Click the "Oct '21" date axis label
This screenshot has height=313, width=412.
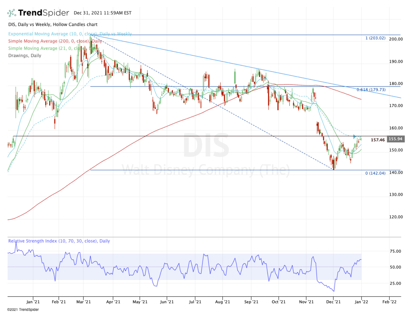[278, 302]
